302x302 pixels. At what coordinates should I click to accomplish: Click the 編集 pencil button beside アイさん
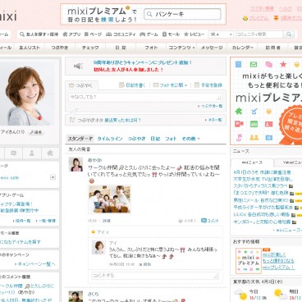[x=36, y=132]
